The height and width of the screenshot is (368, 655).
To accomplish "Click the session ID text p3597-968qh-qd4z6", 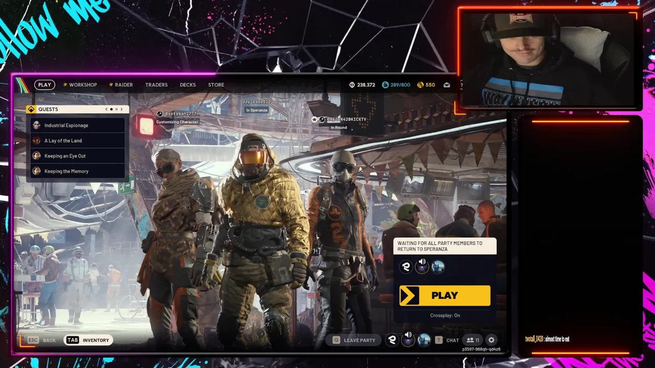I will pyautogui.click(x=481, y=350).
